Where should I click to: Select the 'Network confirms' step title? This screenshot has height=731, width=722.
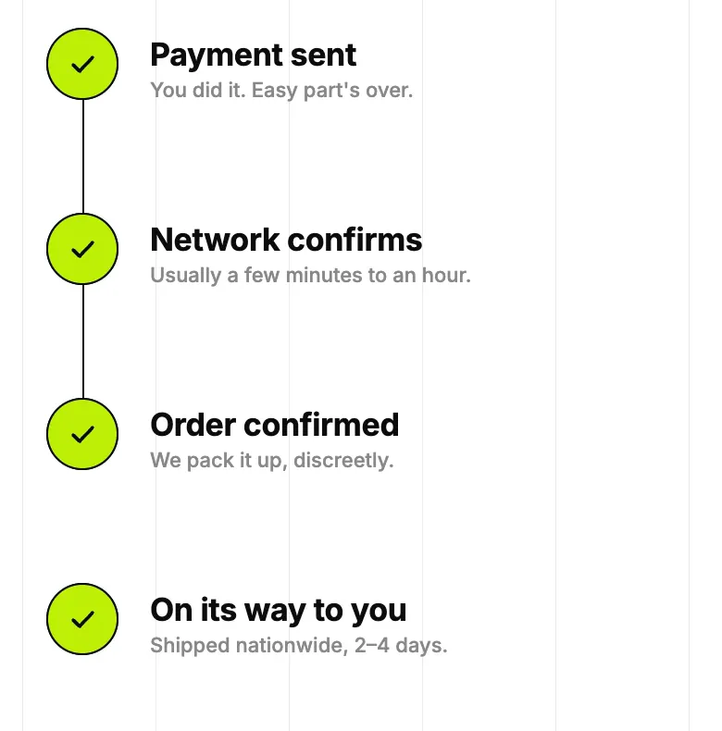(286, 240)
